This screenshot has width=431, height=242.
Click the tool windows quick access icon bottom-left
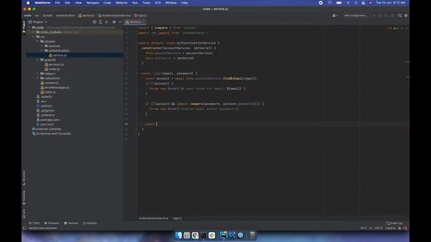24,228
